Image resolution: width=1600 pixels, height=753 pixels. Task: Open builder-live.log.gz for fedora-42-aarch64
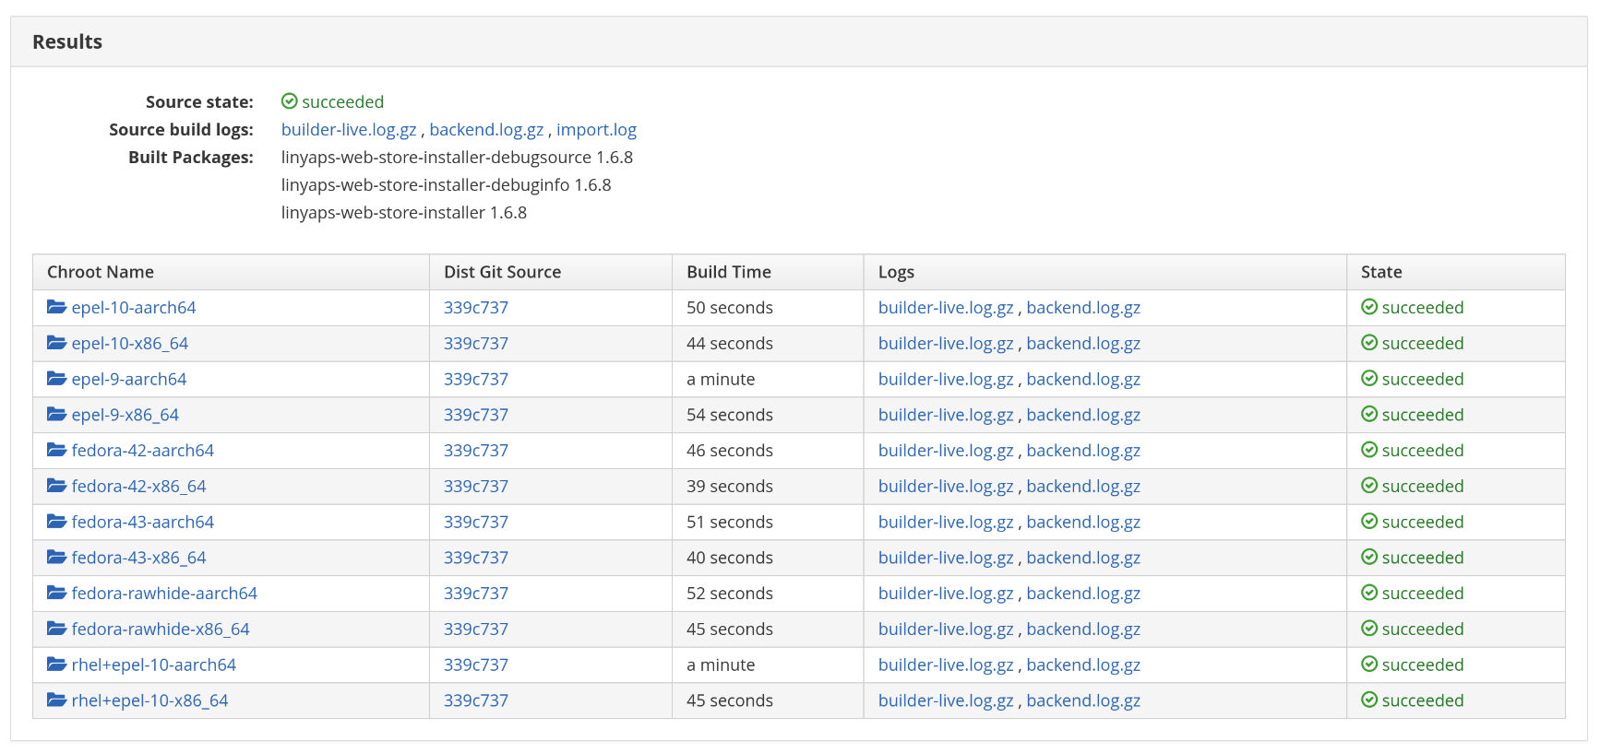[x=946, y=451]
